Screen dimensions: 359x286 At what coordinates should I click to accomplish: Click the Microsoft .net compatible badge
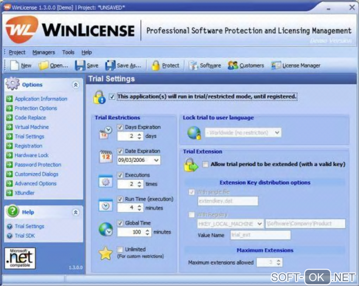[20, 258]
